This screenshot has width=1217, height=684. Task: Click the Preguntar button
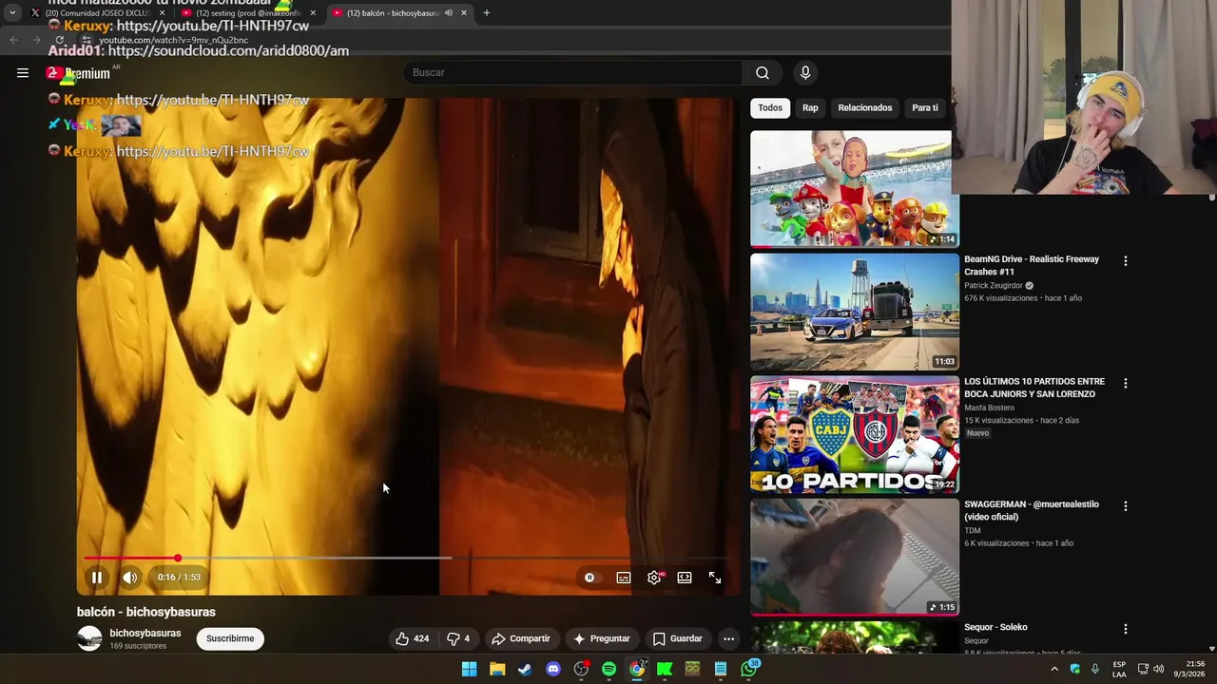(x=601, y=638)
